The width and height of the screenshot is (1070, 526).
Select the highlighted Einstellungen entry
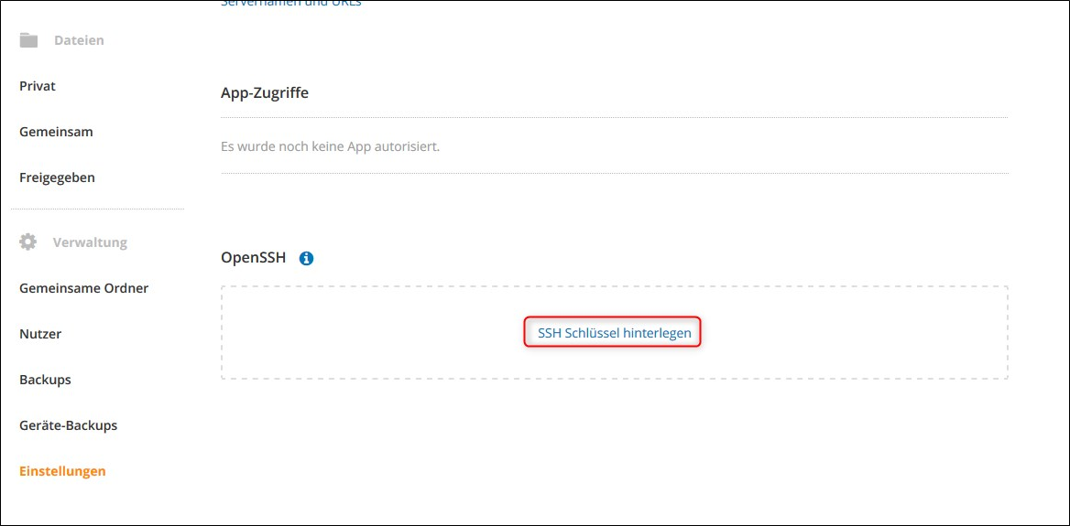(x=62, y=471)
